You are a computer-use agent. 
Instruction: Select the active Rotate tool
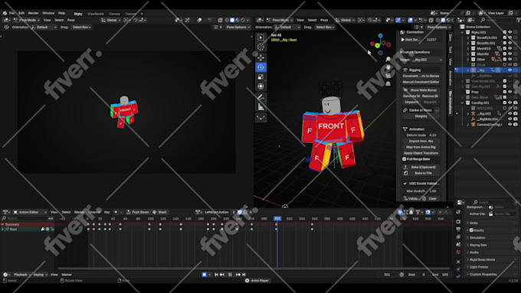click(x=260, y=67)
